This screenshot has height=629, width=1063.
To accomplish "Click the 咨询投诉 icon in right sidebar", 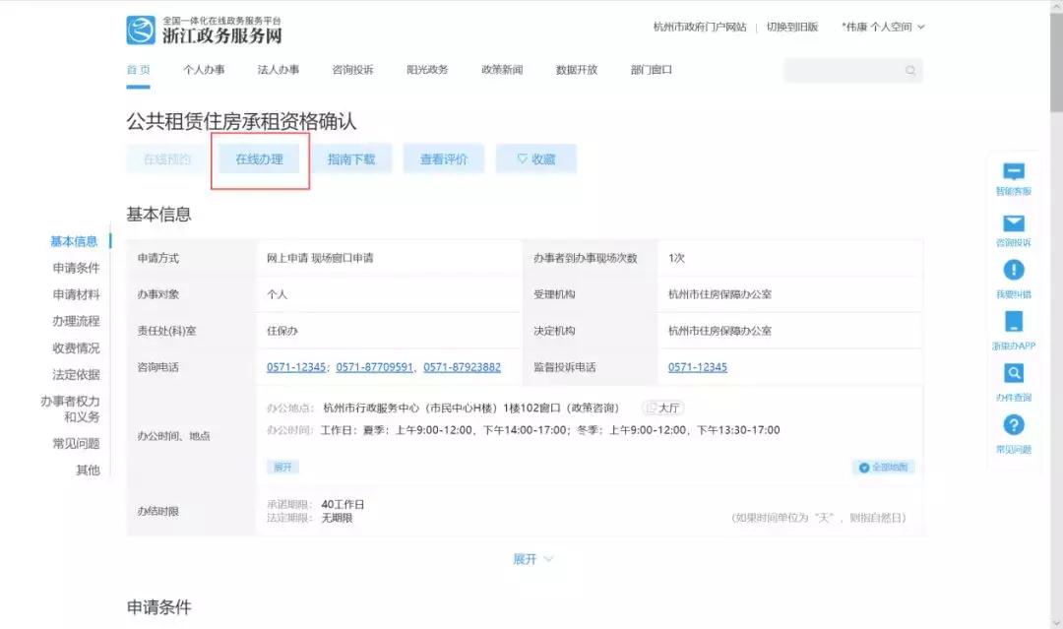I will click(1014, 221).
